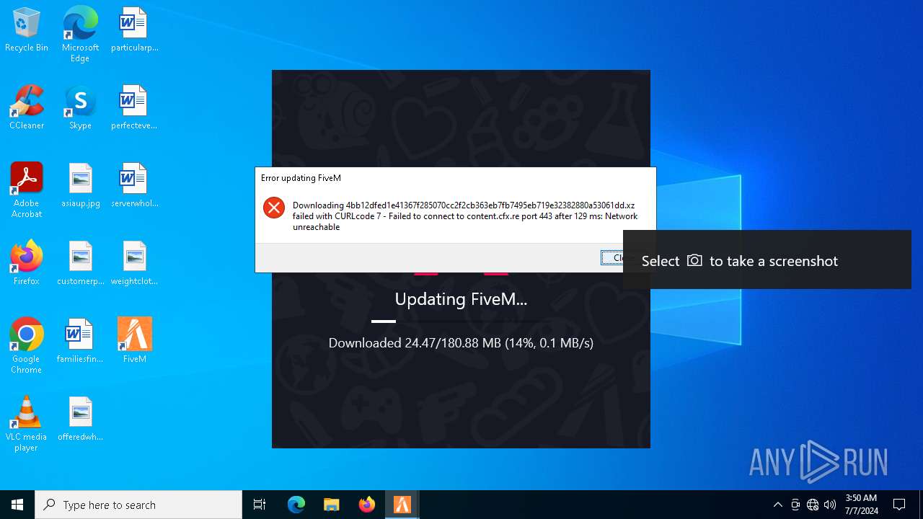
Task: Click the camera icon in the screenshot notification
Action: (x=694, y=260)
